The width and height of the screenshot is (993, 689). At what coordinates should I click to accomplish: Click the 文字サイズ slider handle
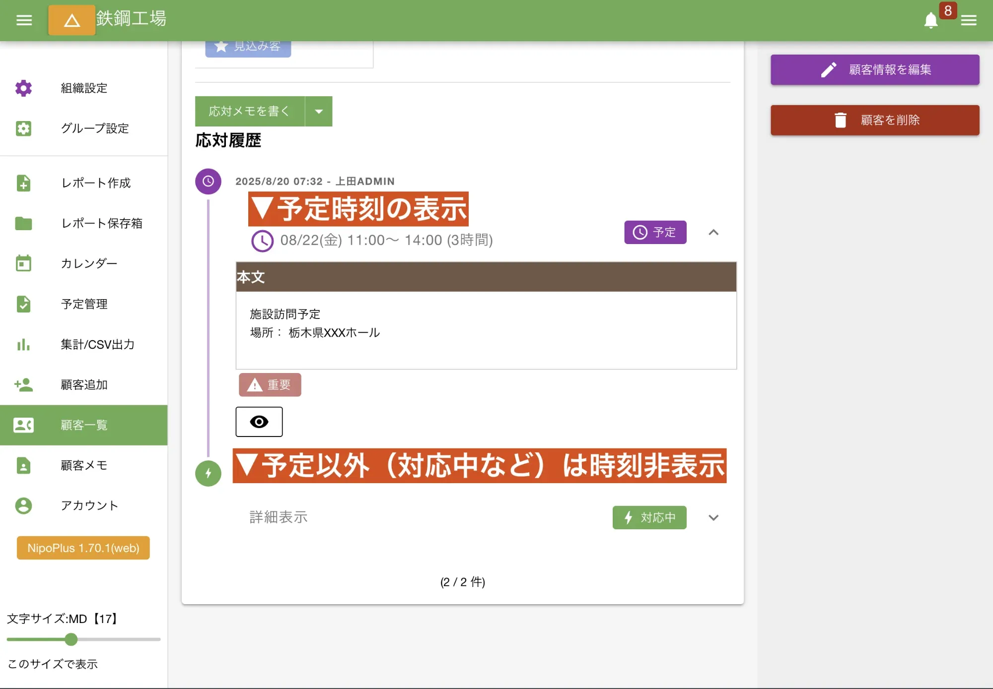(71, 639)
